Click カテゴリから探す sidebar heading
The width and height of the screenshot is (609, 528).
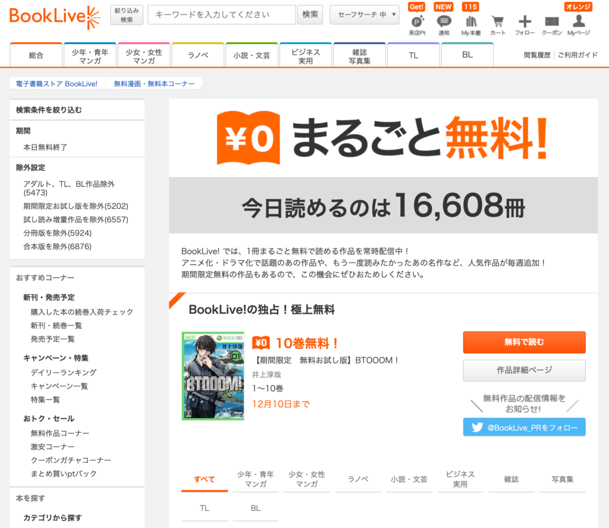(52, 517)
